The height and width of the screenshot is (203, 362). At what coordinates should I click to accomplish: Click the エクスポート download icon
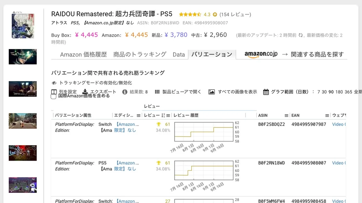[x=85, y=92]
